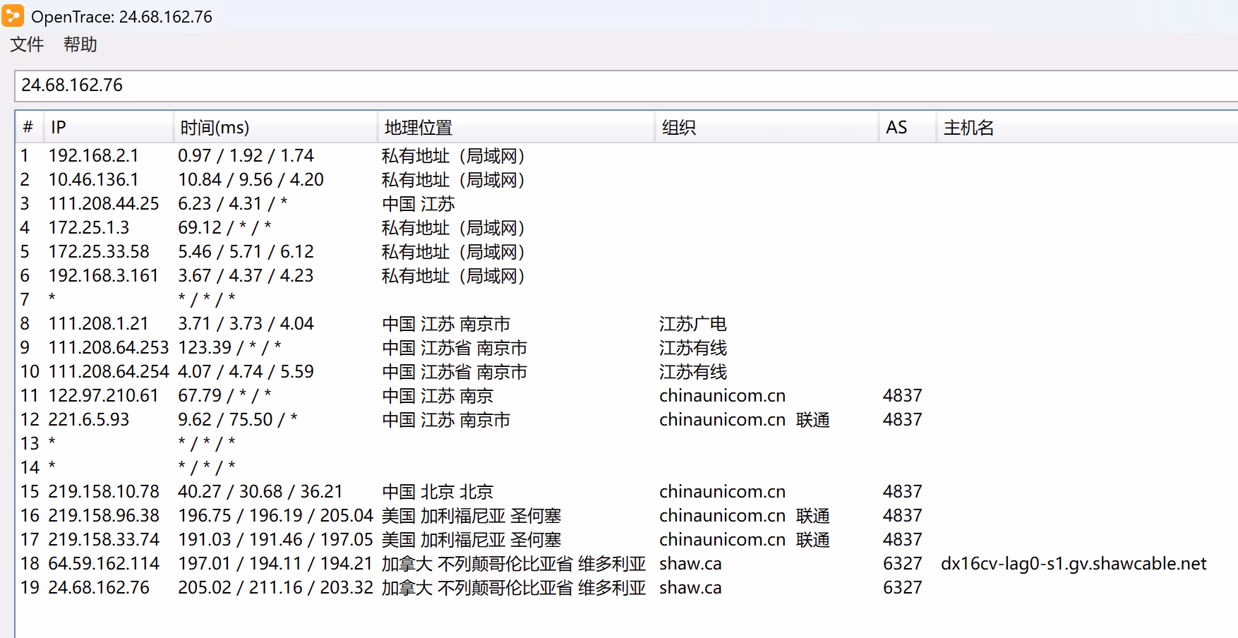
Task: Sort by the # column header
Action: [28, 128]
